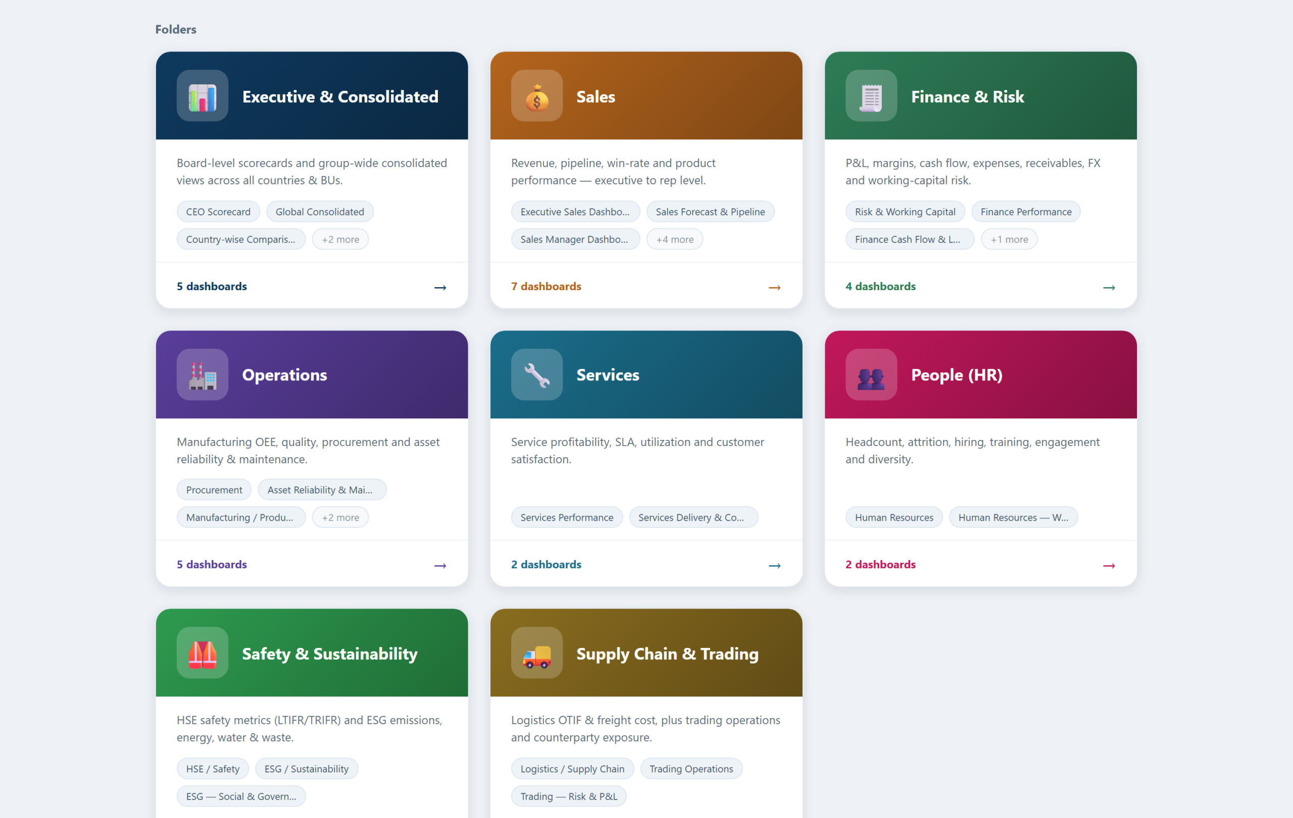Open the CEO Scorecard chip
The image size is (1293, 818).
tap(218, 211)
